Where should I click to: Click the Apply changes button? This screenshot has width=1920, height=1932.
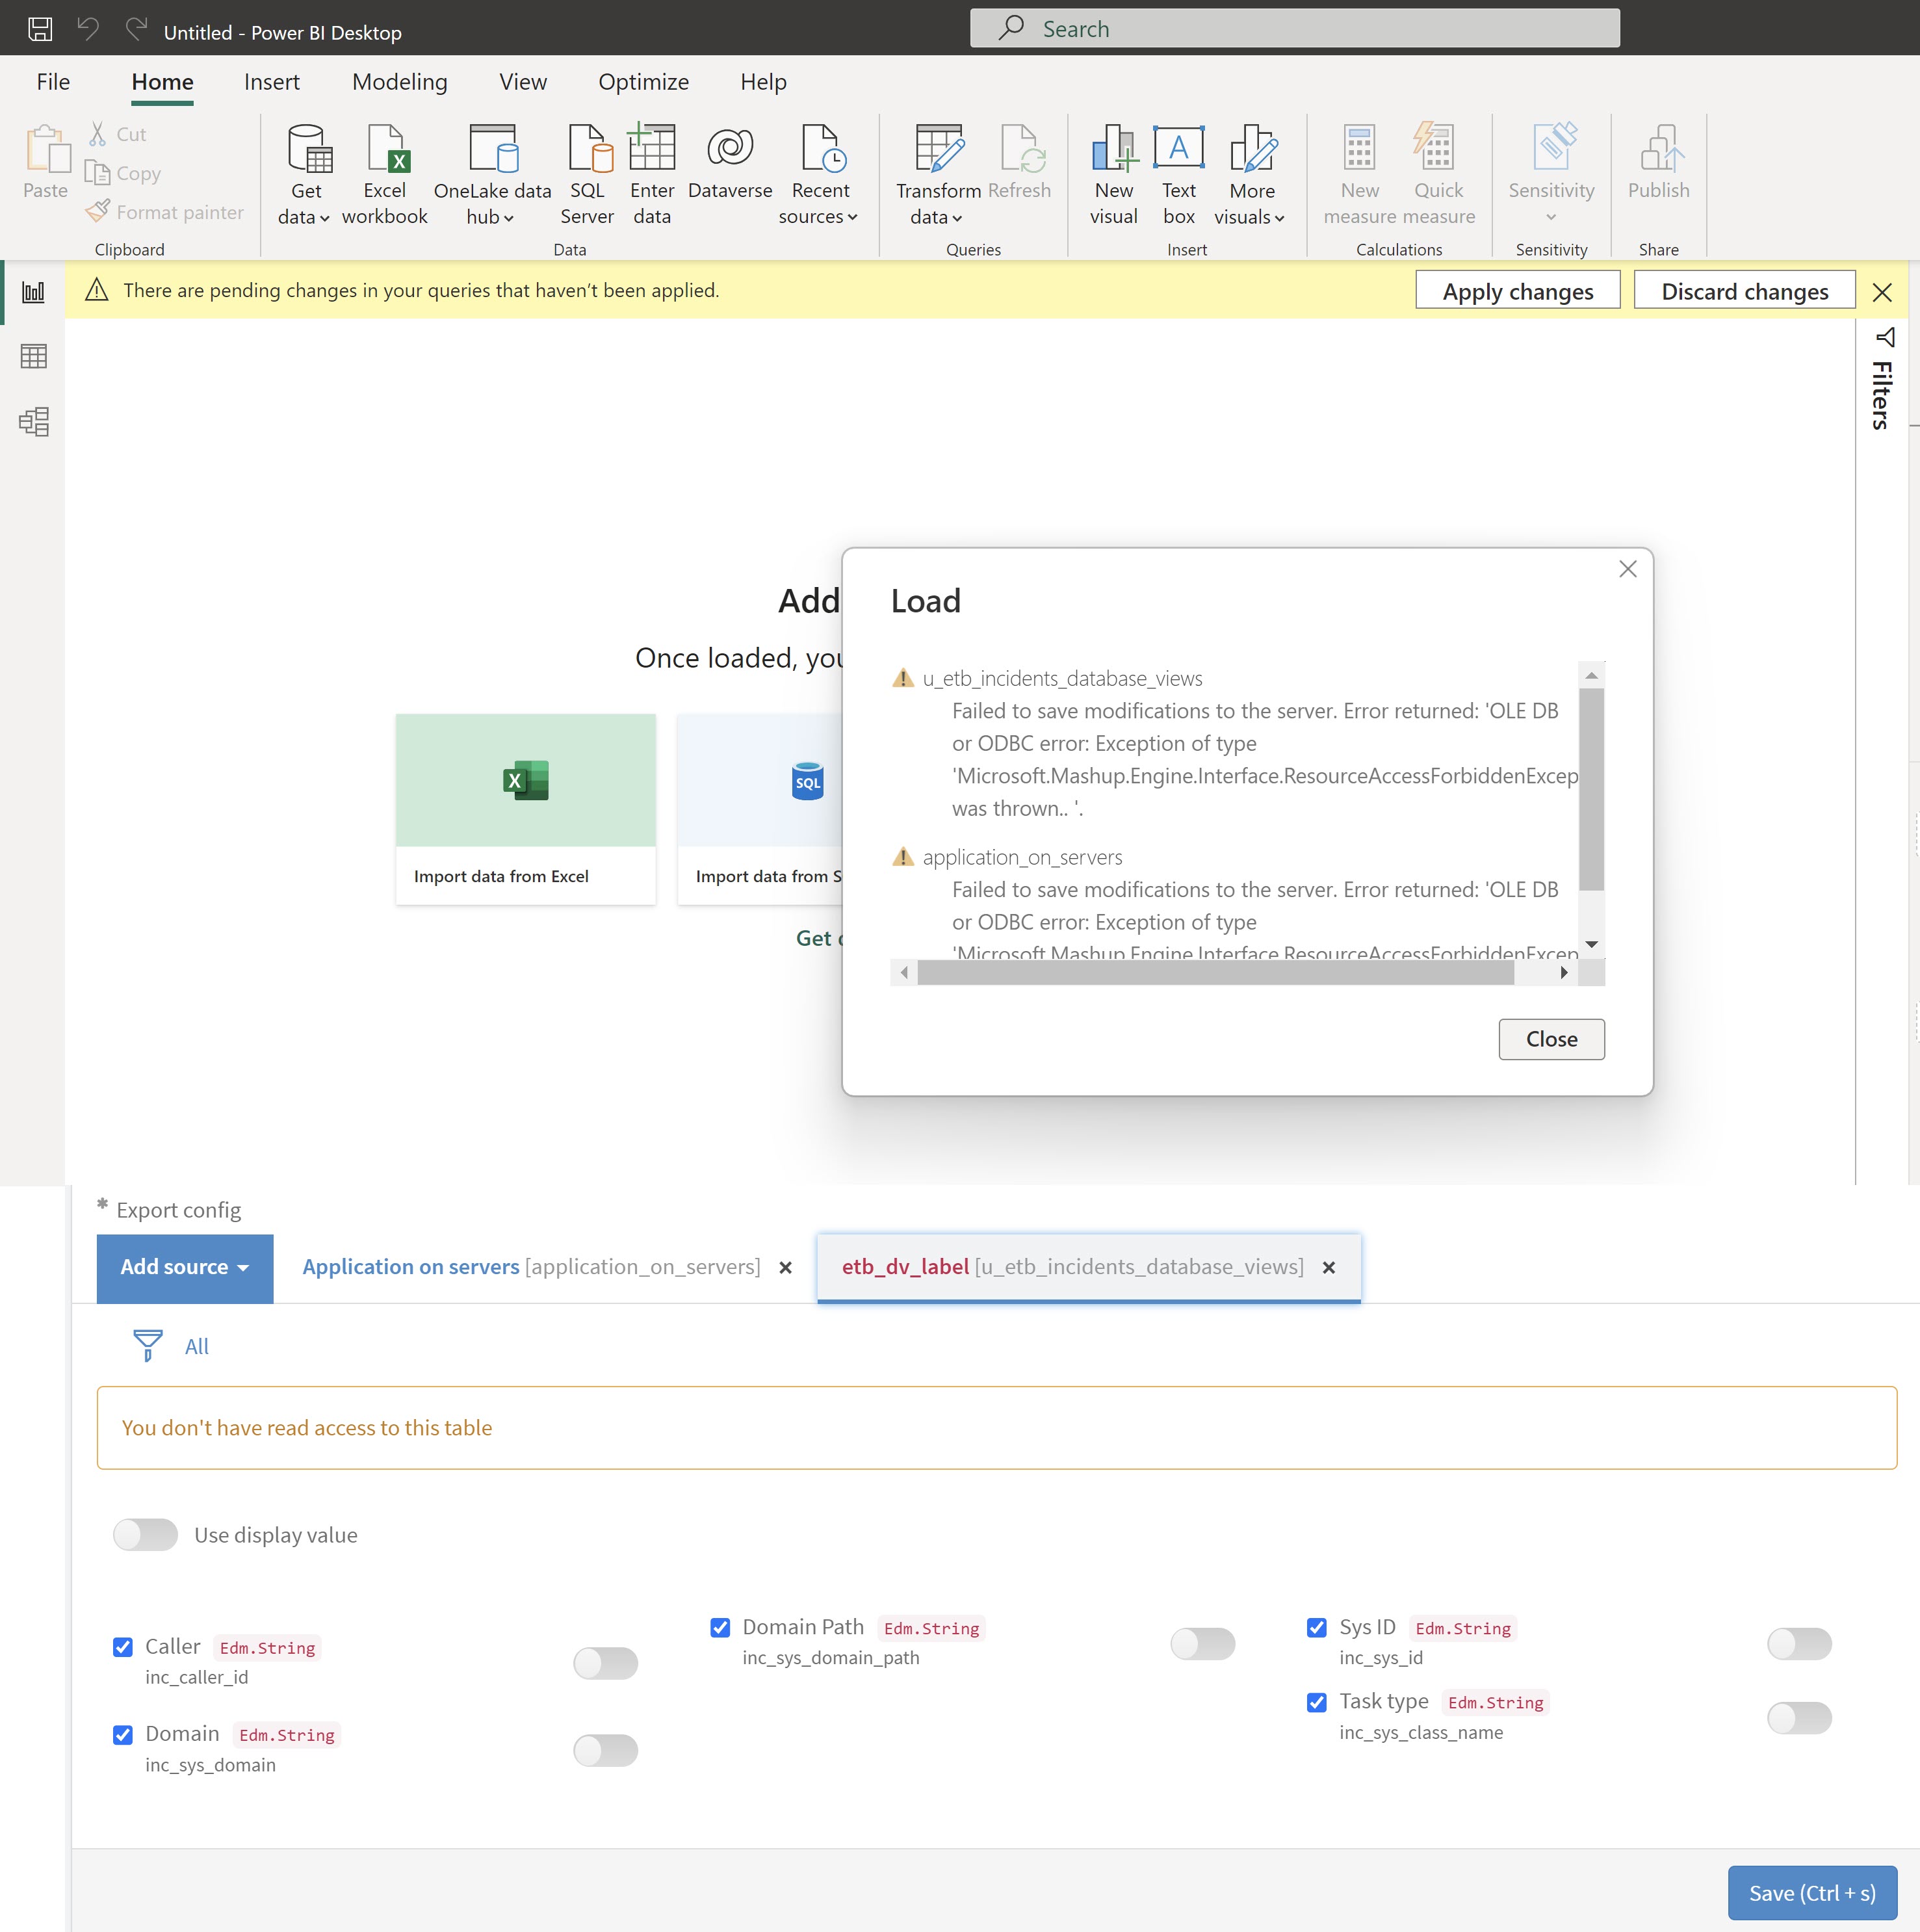(1517, 291)
